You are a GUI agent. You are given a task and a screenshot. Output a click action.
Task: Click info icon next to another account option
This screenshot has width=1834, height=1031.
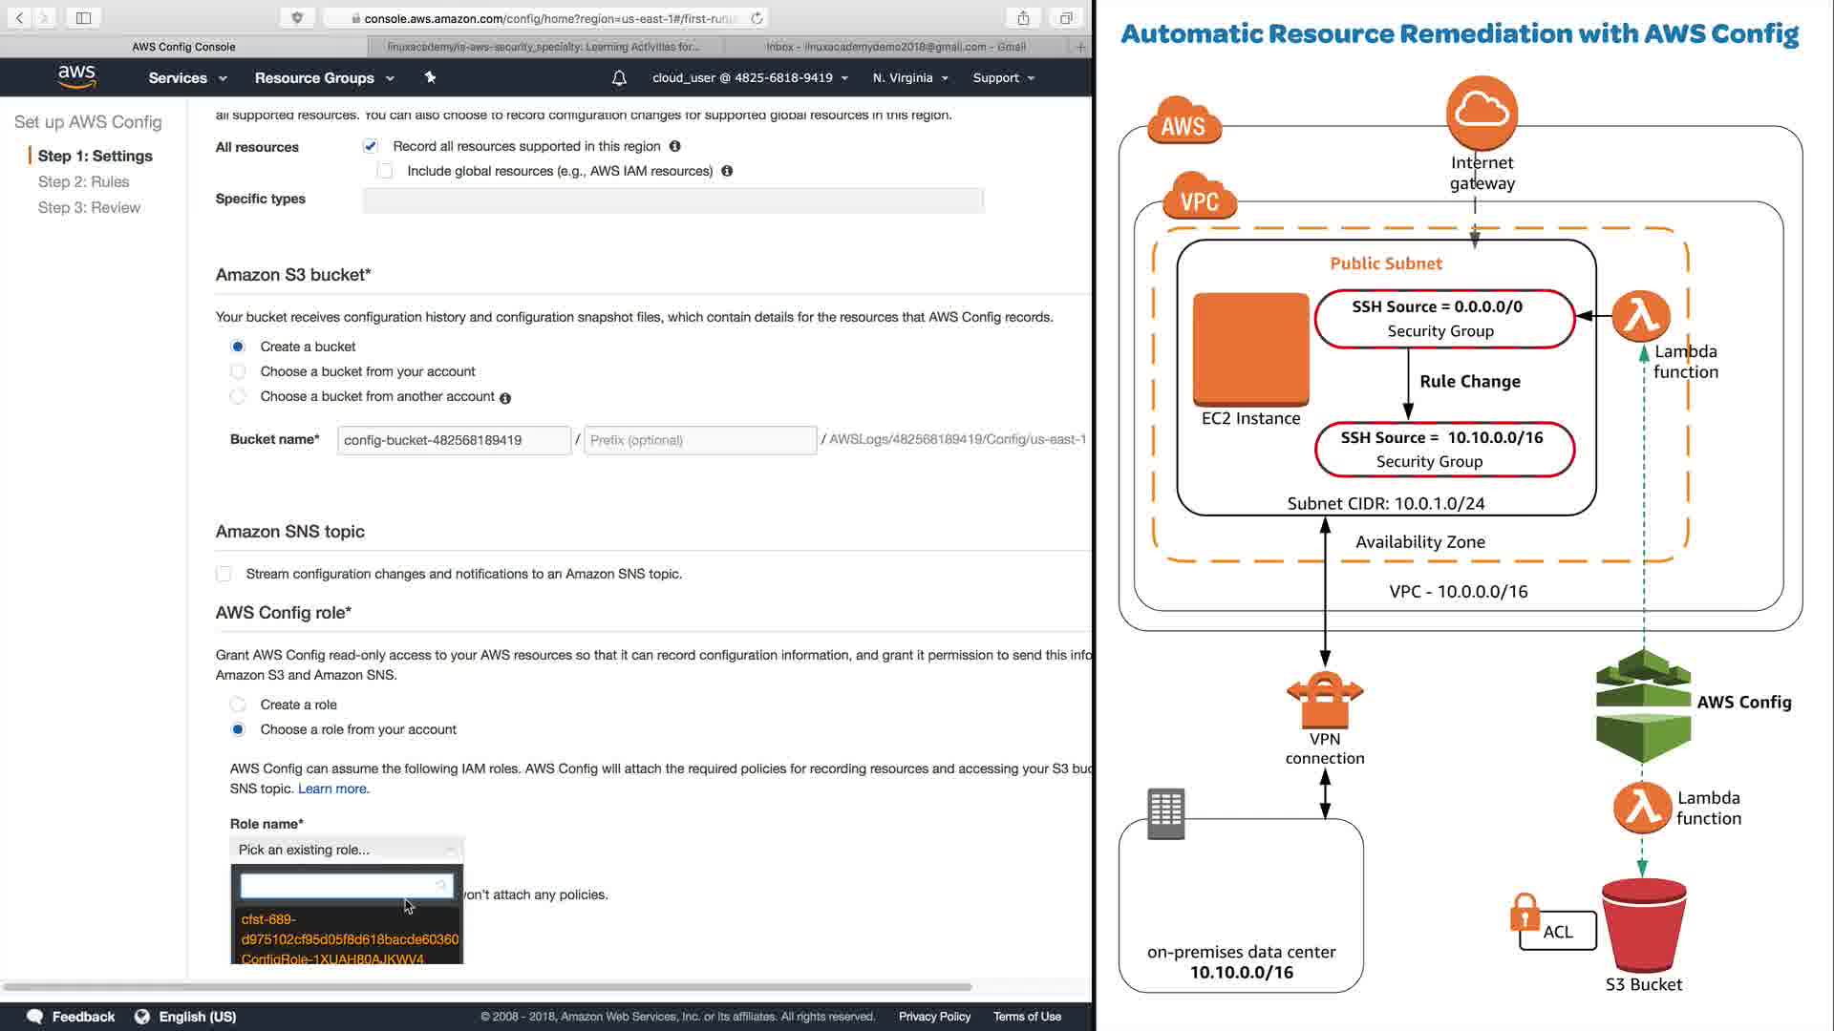tap(505, 398)
